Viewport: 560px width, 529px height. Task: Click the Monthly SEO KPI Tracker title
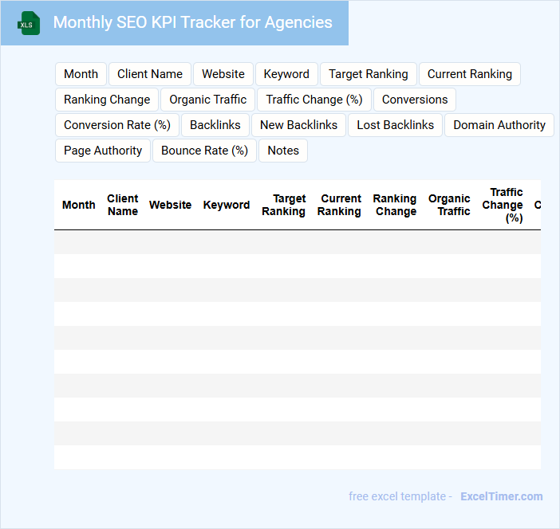pos(192,22)
